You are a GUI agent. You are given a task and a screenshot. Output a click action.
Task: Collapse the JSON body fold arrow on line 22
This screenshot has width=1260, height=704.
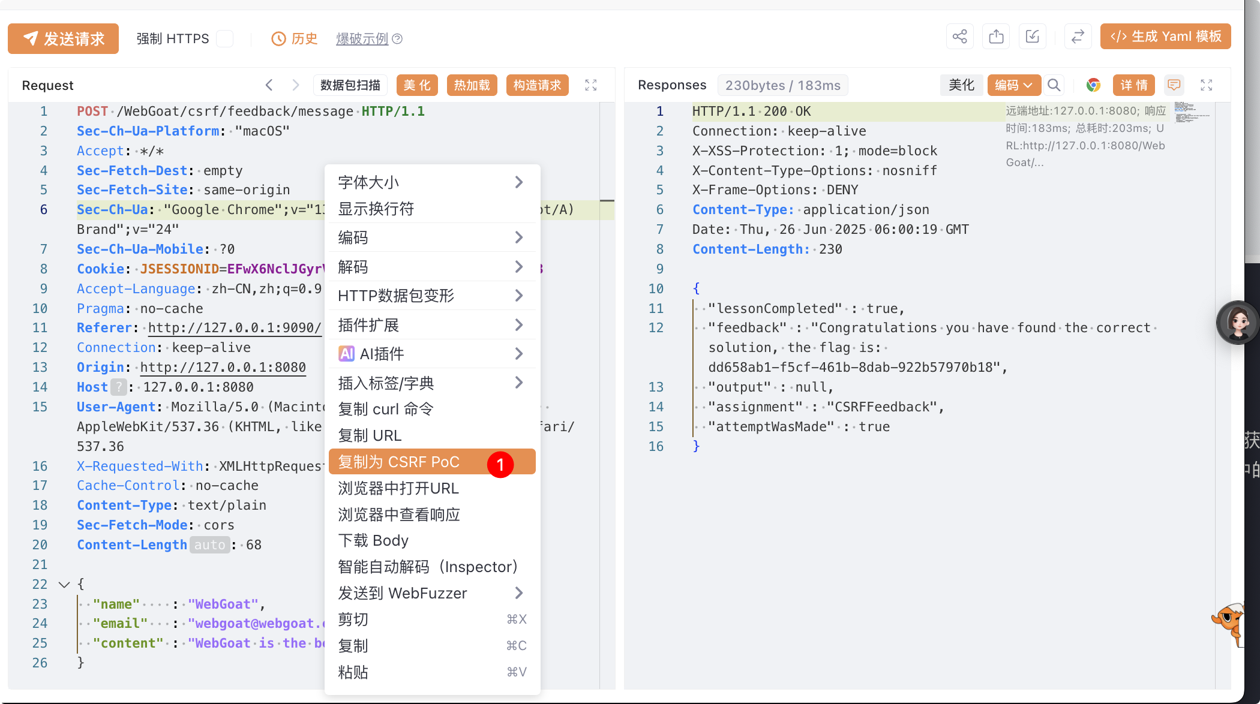click(x=64, y=584)
